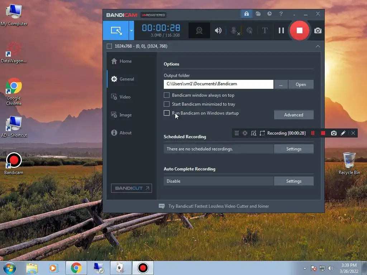Browse output folder with ellipsis button

[281, 85]
